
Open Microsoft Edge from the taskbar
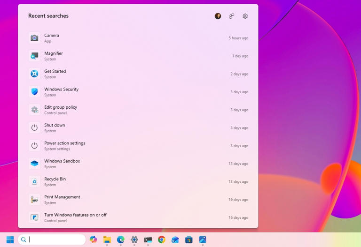pyautogui.click(x=121, y=240)
